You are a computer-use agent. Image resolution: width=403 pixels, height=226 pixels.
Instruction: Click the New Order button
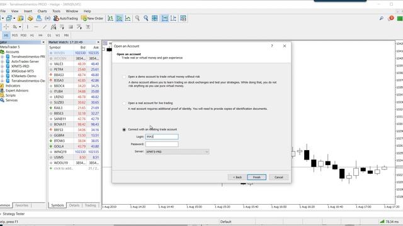tap(92, 18)
